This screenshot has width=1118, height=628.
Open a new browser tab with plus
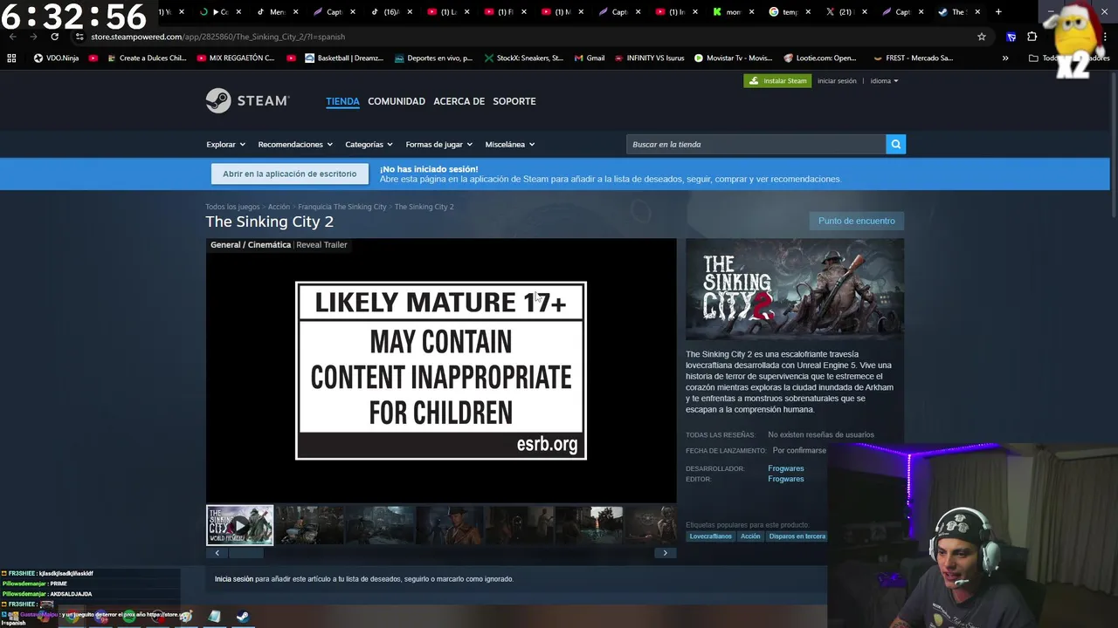tap(998, 12)
